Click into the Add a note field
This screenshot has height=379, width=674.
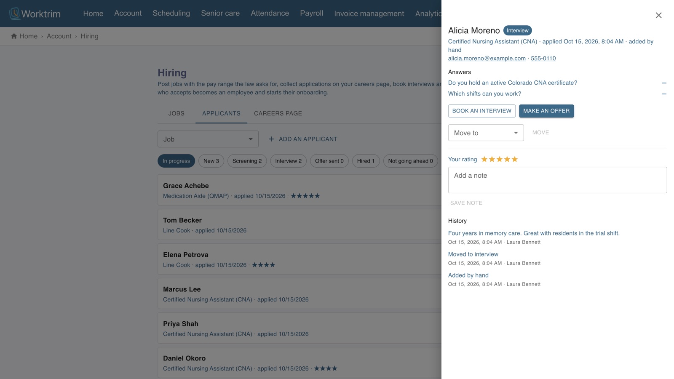(x=557, y=180)
